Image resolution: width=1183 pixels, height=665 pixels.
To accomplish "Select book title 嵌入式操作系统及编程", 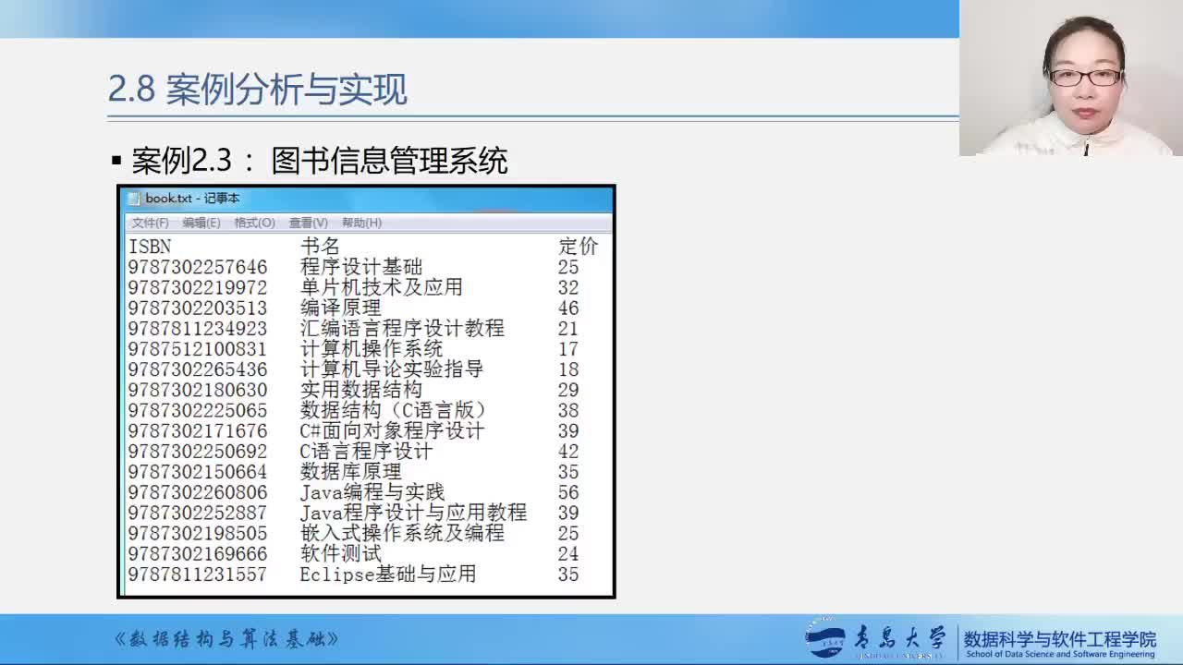I will [x=402, y=534].
